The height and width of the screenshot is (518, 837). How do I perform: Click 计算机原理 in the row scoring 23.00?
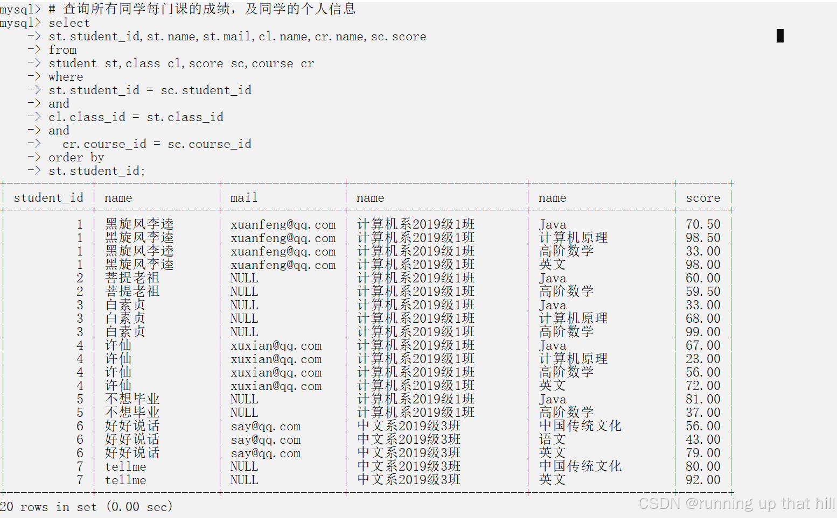[x=574, y=359]
